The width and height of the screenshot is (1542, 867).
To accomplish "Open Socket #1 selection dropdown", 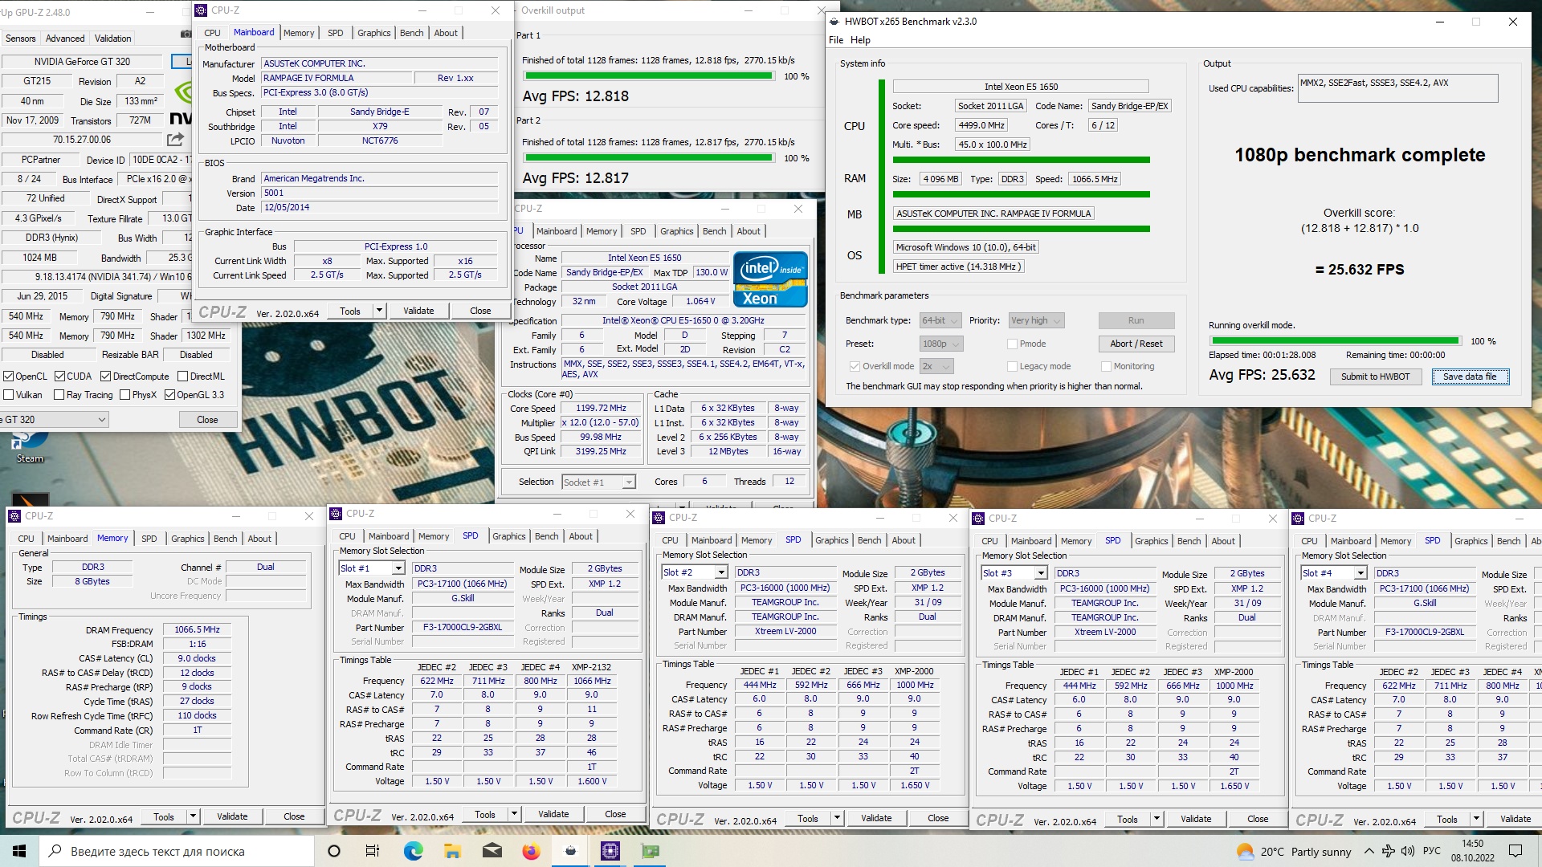I will (598, 482).
